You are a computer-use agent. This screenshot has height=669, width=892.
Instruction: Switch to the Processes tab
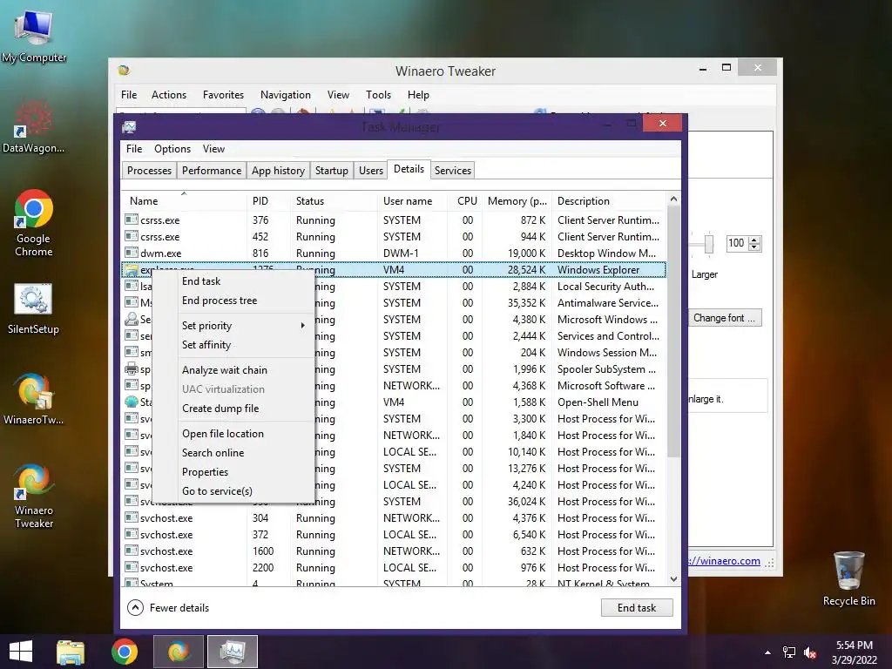tap(149, 171)
